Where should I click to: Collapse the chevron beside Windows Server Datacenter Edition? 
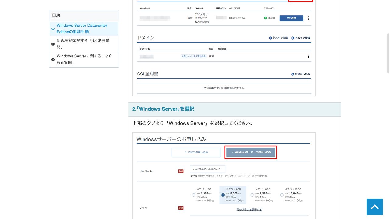53,29
